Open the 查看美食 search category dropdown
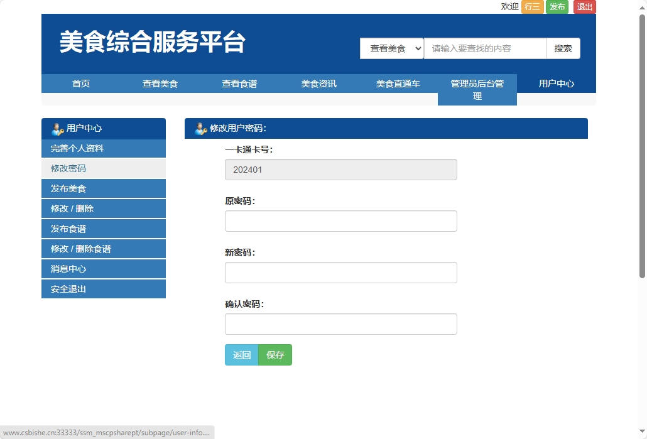Screen dimensions: 647x439 tap(391, 48)
